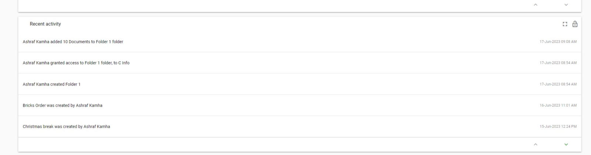Click 'C Info' in the granted access entry
Screen dimensions: 591x155
click(124, 63)
